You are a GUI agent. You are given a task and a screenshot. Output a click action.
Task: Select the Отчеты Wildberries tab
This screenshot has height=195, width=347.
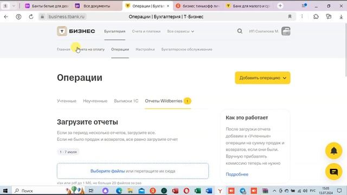click(168, 101)
